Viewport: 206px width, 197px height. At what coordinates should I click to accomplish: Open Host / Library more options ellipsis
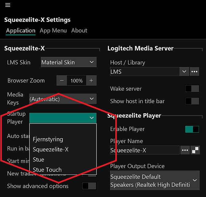[194, 72]
